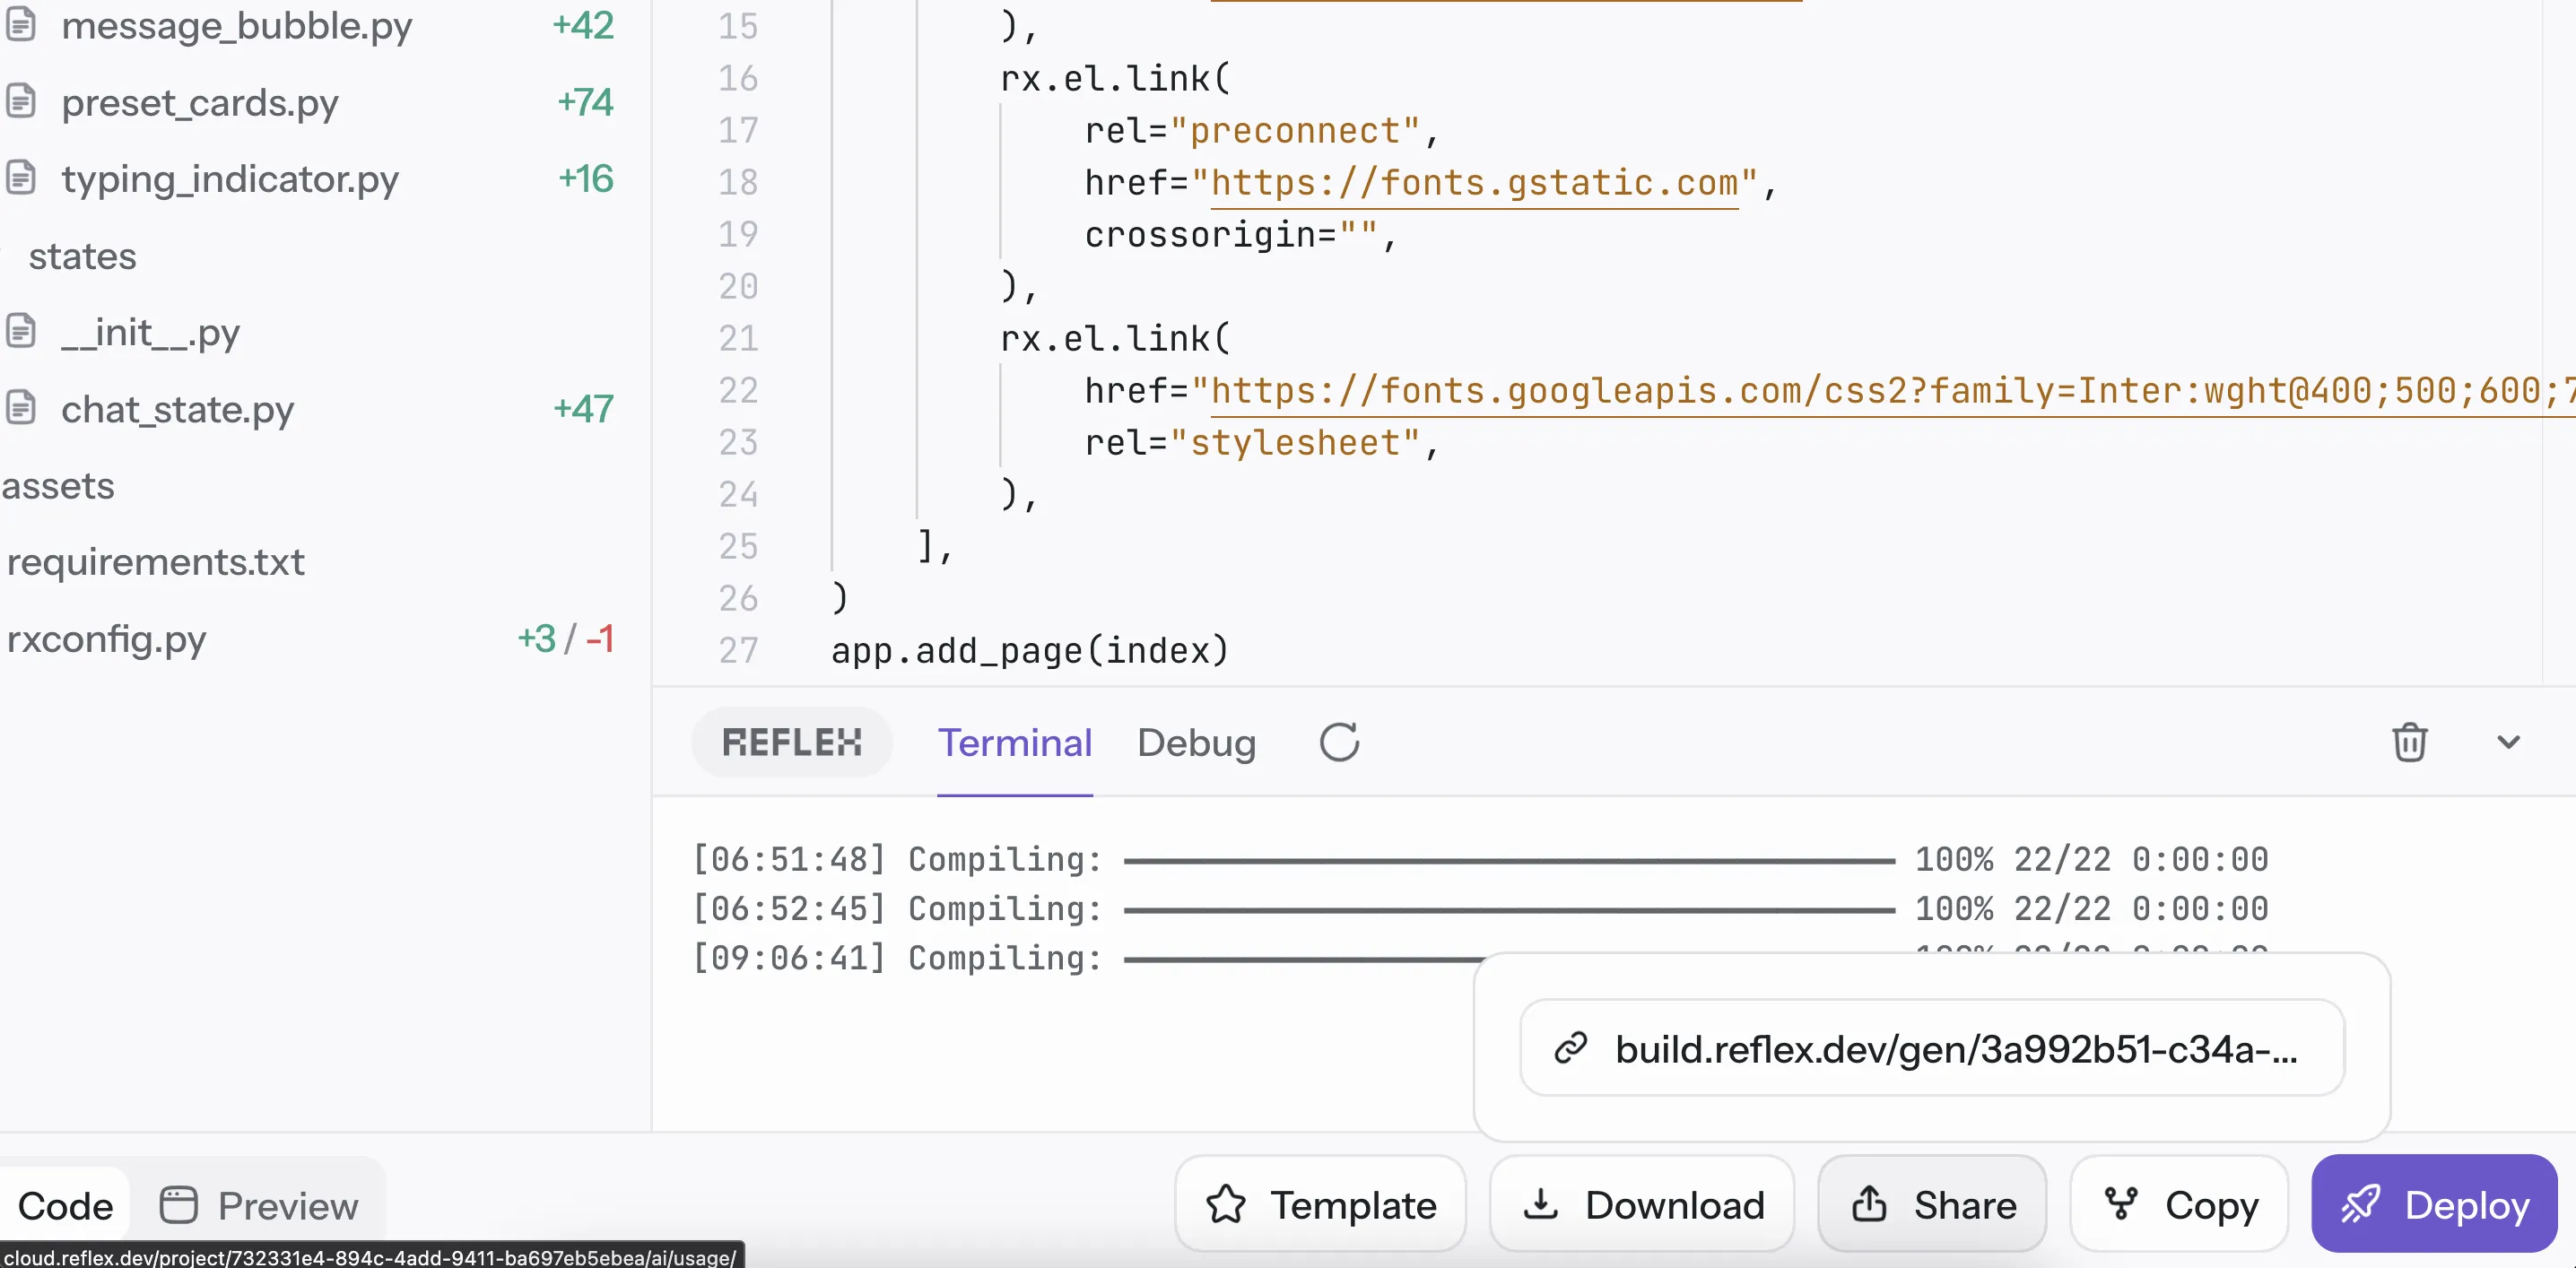
Task: Click the file icon next to message_bubble.py
Action: coord(21,24)
